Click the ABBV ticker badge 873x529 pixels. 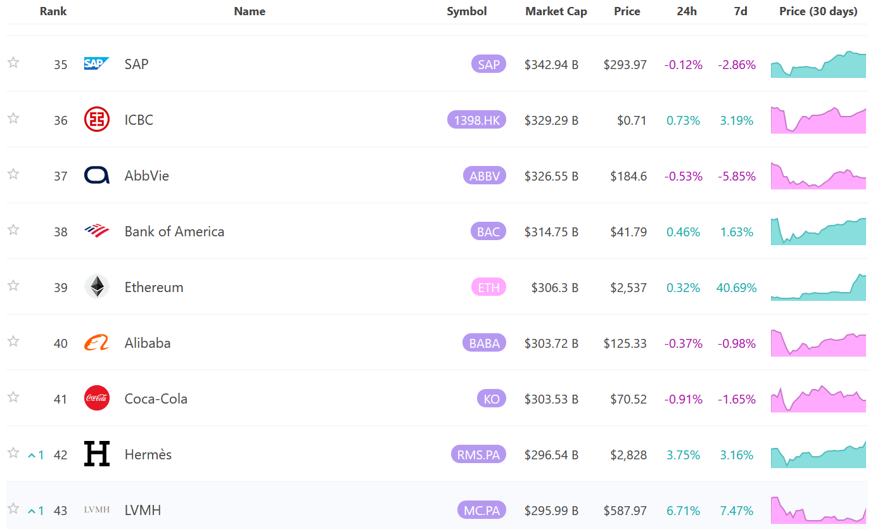[485, 175]
